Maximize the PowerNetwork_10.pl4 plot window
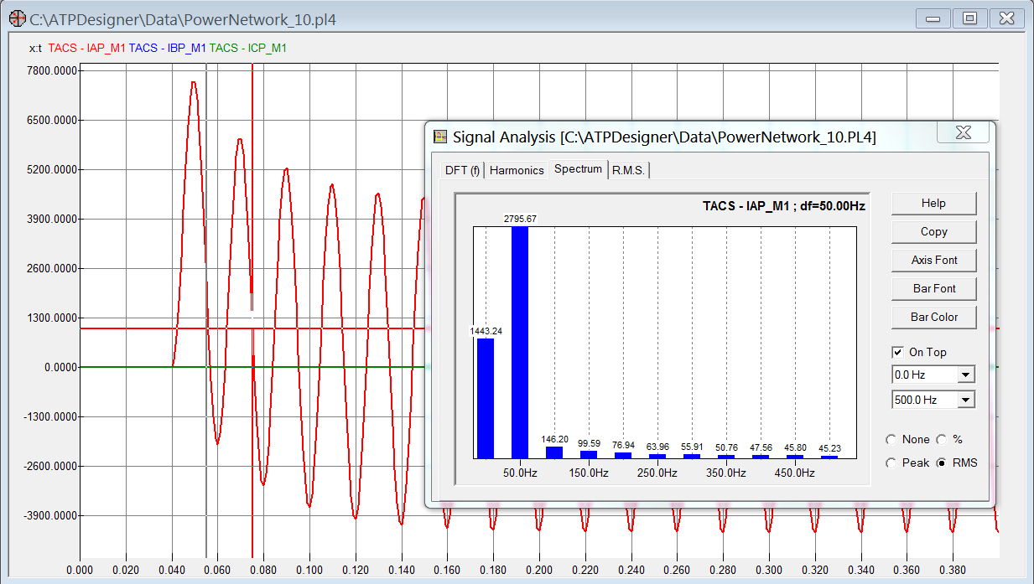The image size is (1034, 584). coord(969,18)
